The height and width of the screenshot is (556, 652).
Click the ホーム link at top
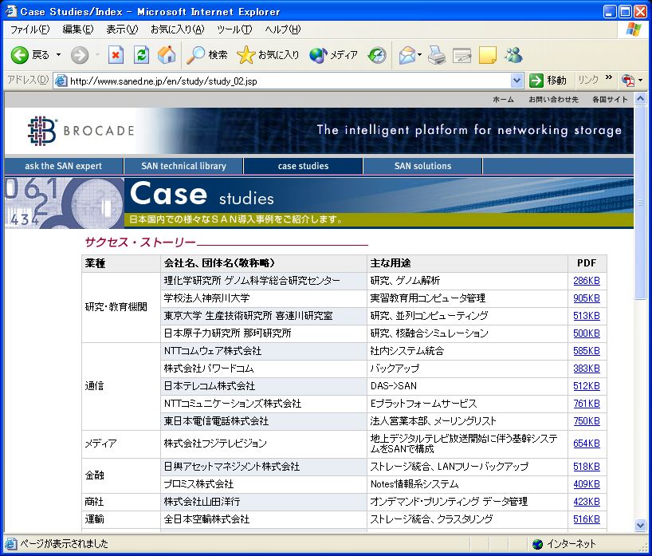click(503, 100)
